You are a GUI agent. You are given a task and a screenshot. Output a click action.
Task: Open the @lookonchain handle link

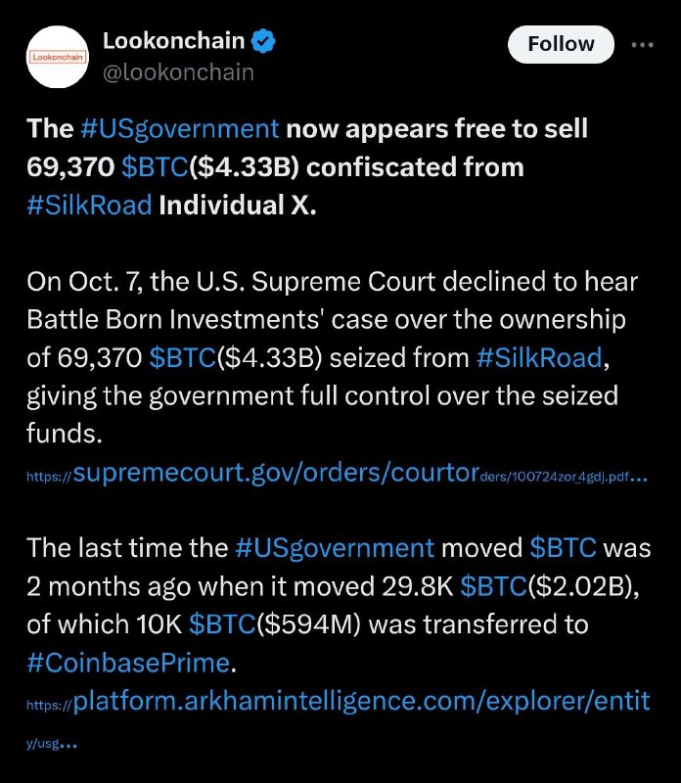tap(178, 72)
